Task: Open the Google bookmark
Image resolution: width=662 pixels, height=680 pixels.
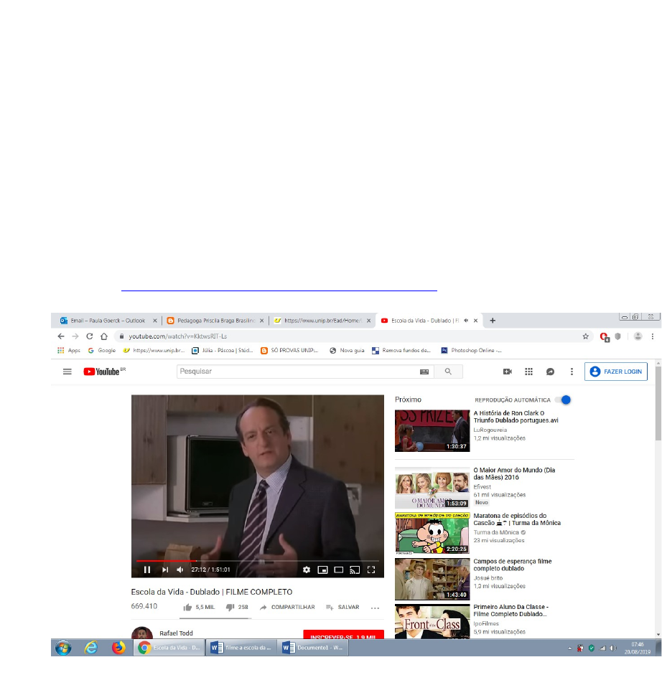Action: tap(101, 351)
